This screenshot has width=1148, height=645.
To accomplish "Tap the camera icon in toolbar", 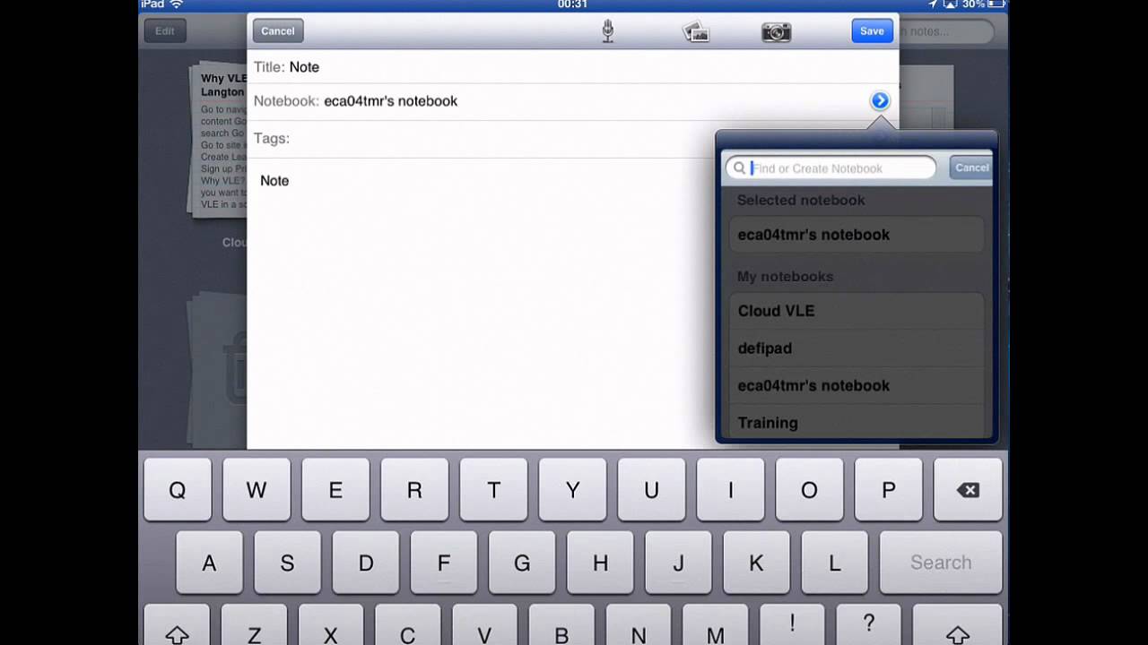I will pyautogui.click(x=777, y=32).
